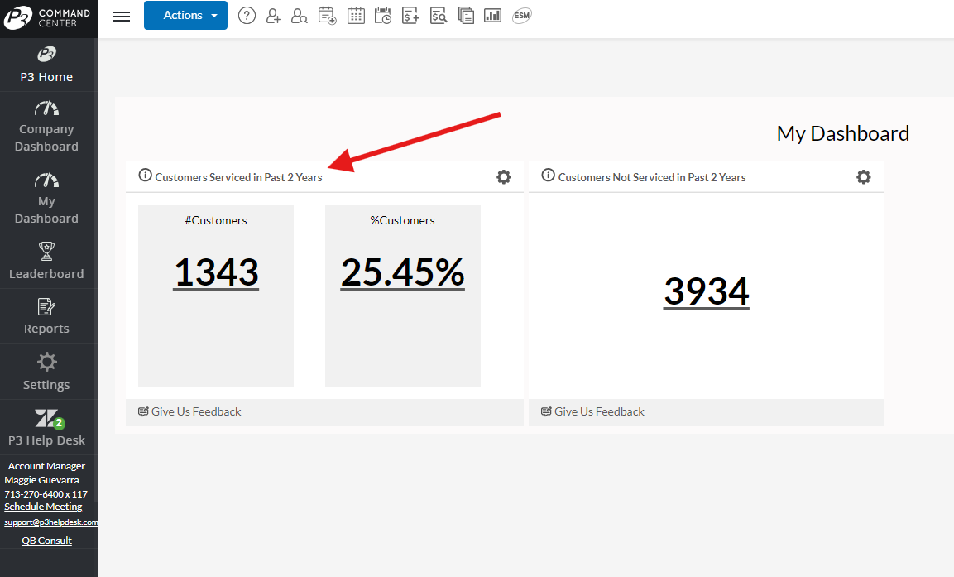Image resolution: width=954 pixels, height=577 pixels.
Task: Click the add appointment calendar icon
Action: pyautogui.click(x=327, y=16)
